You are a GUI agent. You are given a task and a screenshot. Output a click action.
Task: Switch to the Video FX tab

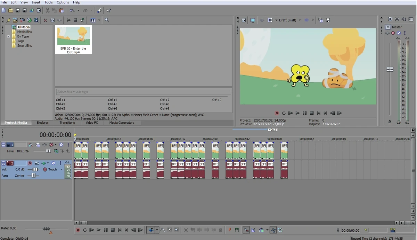click(92, 123)
